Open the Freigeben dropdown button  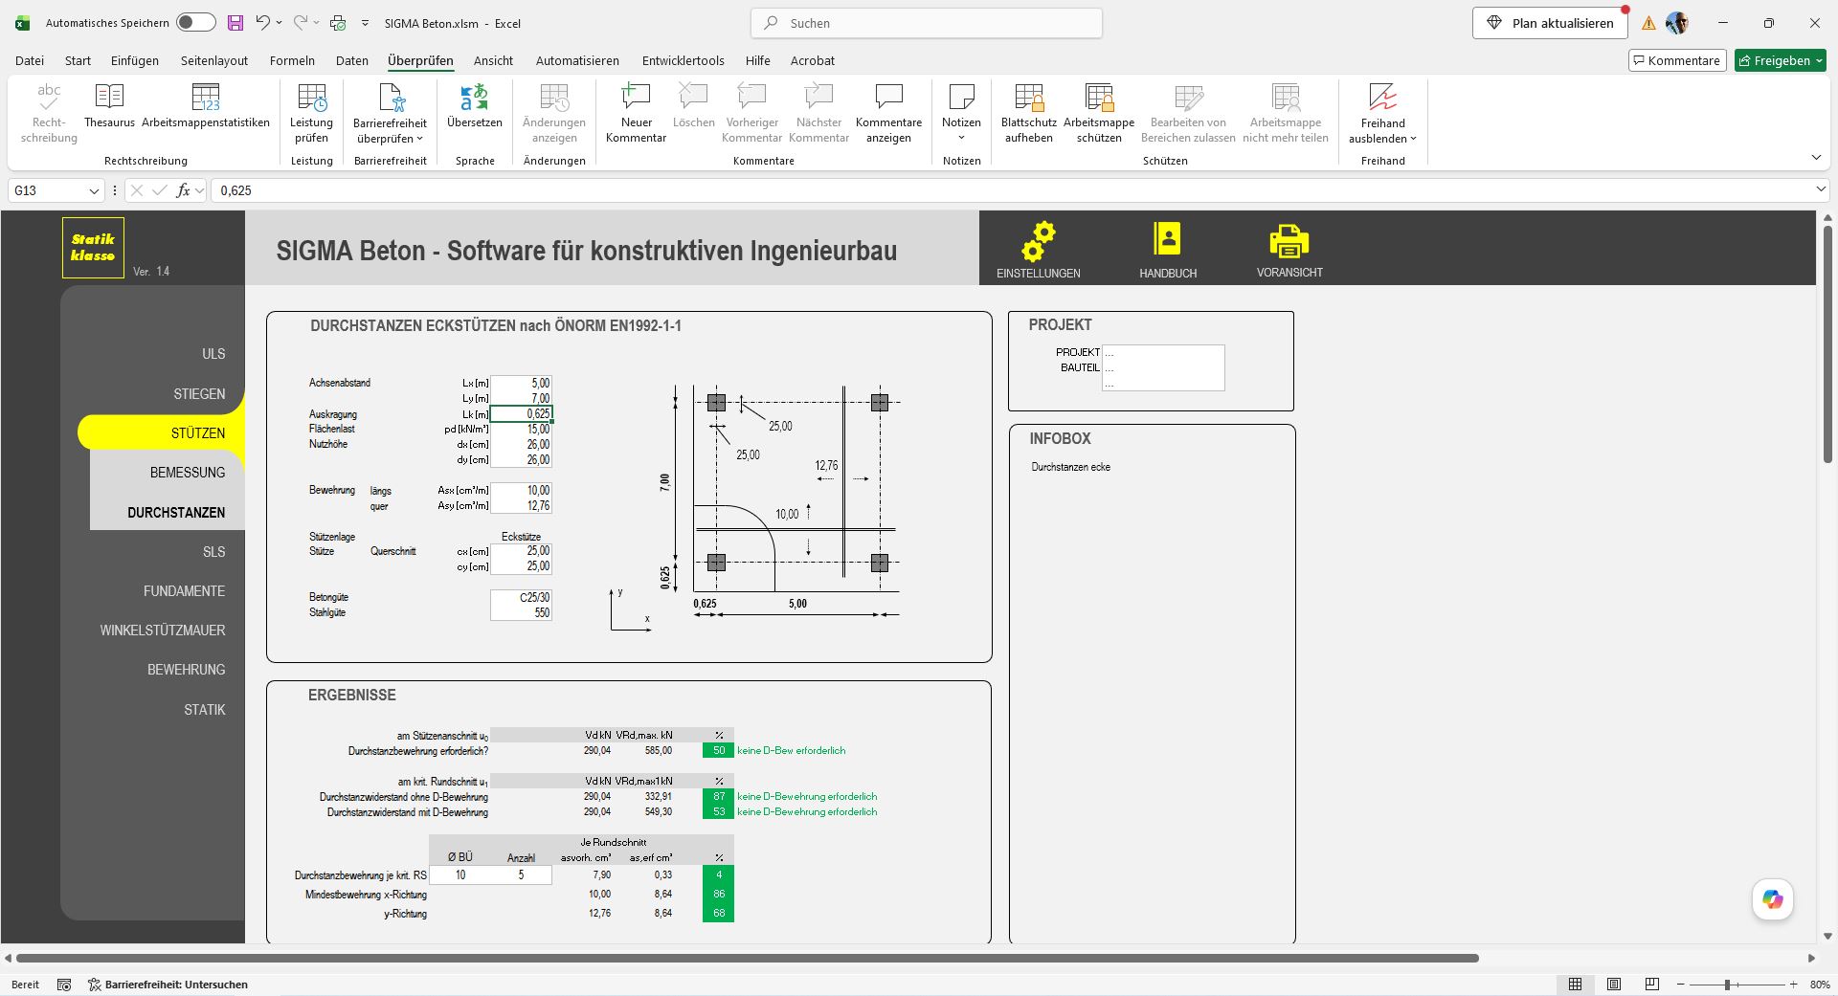point(1781,60)
